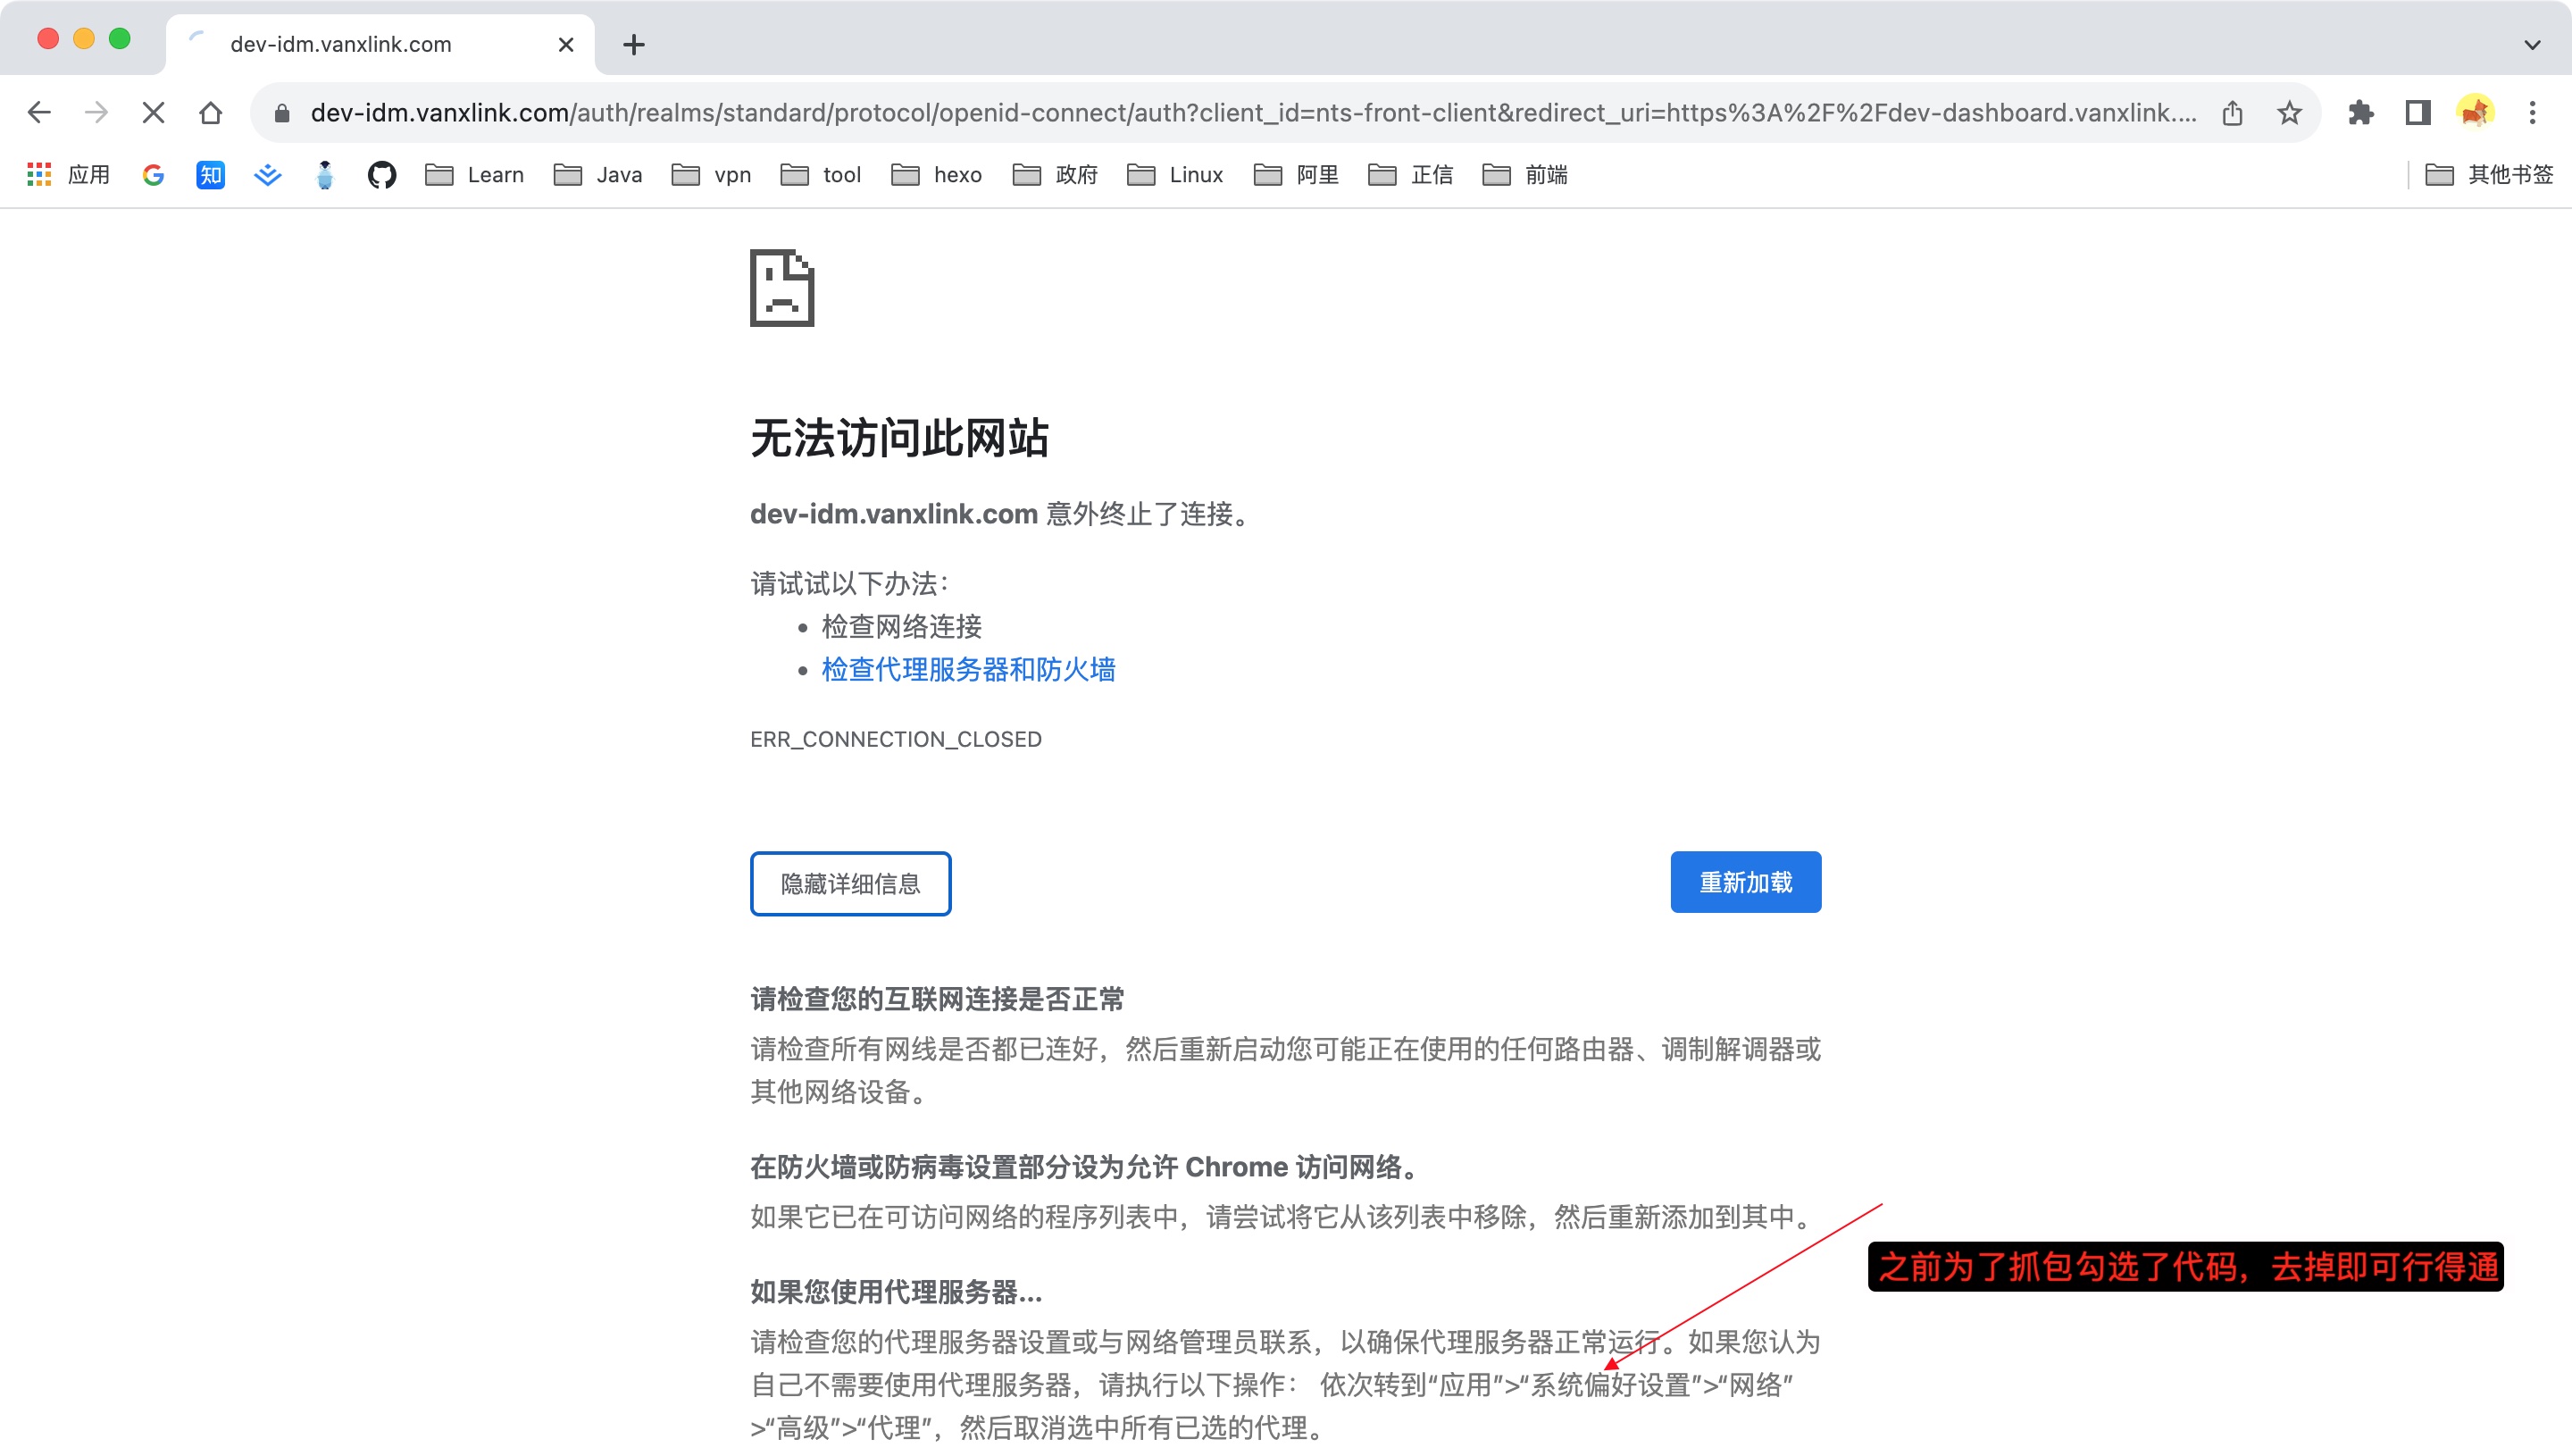Screen dimensions: 2572x1456
Task: Open Chrome's three-dot menu
Action: pos(2532,113)
